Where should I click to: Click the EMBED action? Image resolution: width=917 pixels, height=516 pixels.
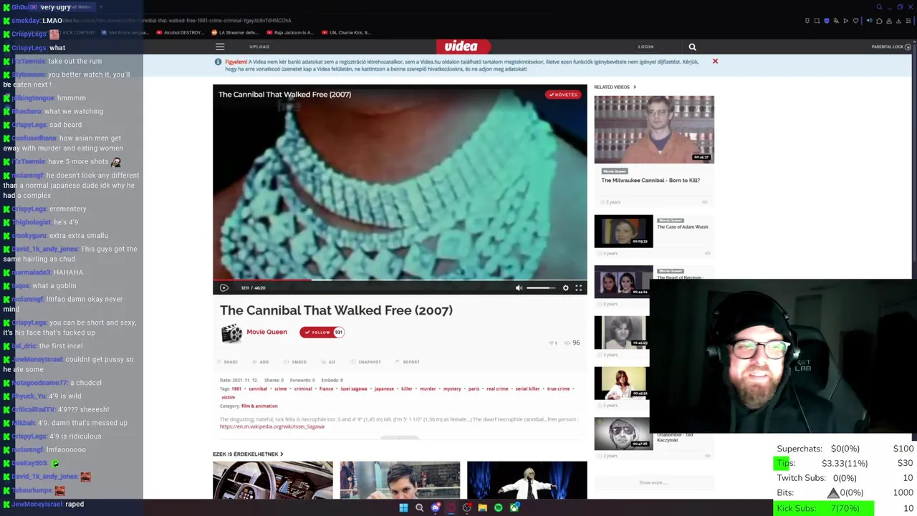pos(295,362)
